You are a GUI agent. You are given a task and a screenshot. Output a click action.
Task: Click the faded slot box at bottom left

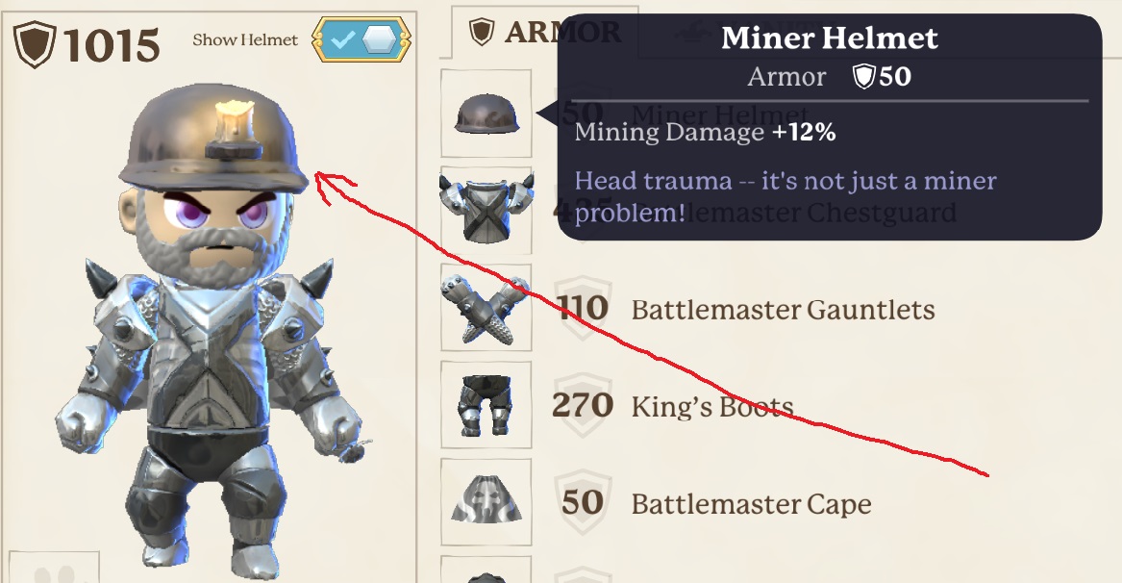tap(54, 568)
